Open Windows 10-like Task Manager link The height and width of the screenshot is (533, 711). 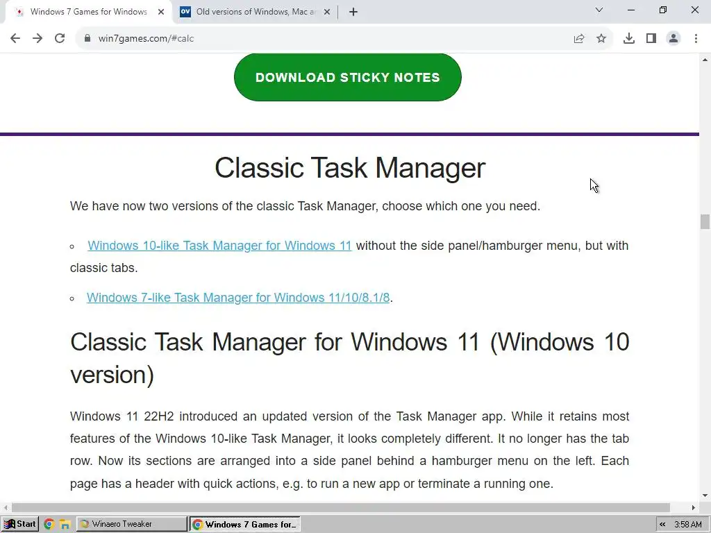pos(219,246)
